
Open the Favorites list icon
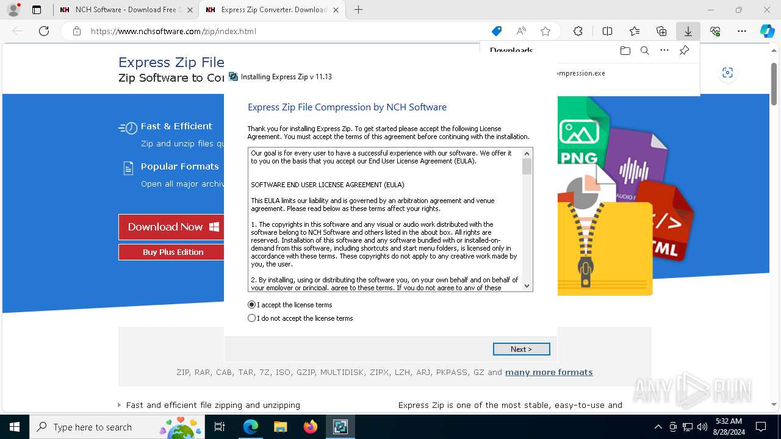click(635, 31)
